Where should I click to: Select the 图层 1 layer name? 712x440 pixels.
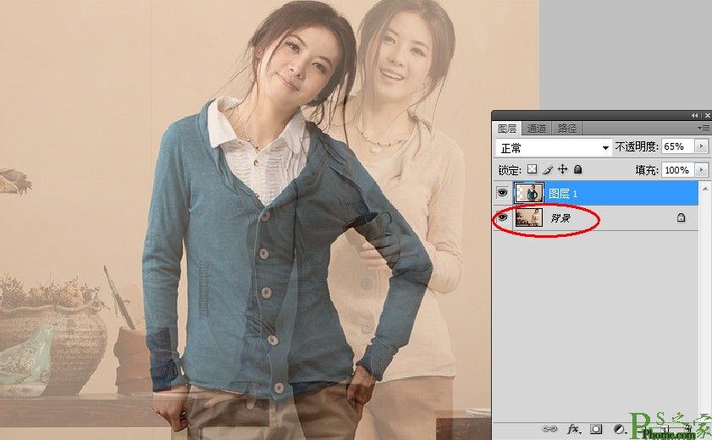click(x=563, y=194)
